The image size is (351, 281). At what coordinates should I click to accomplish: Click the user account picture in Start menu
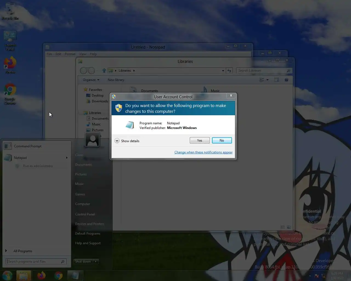point(92,140)
